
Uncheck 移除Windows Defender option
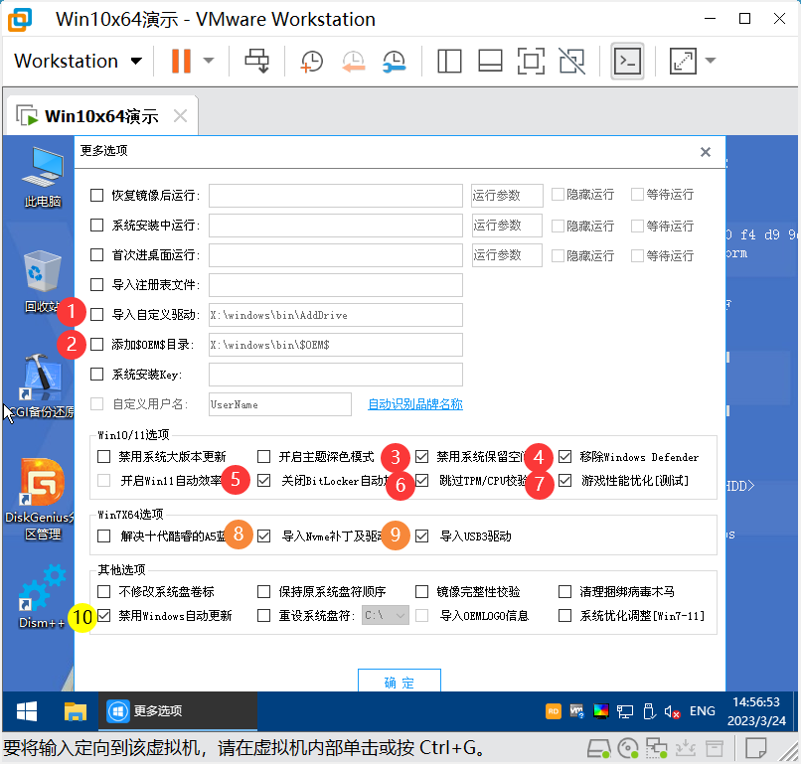(564, 457)
